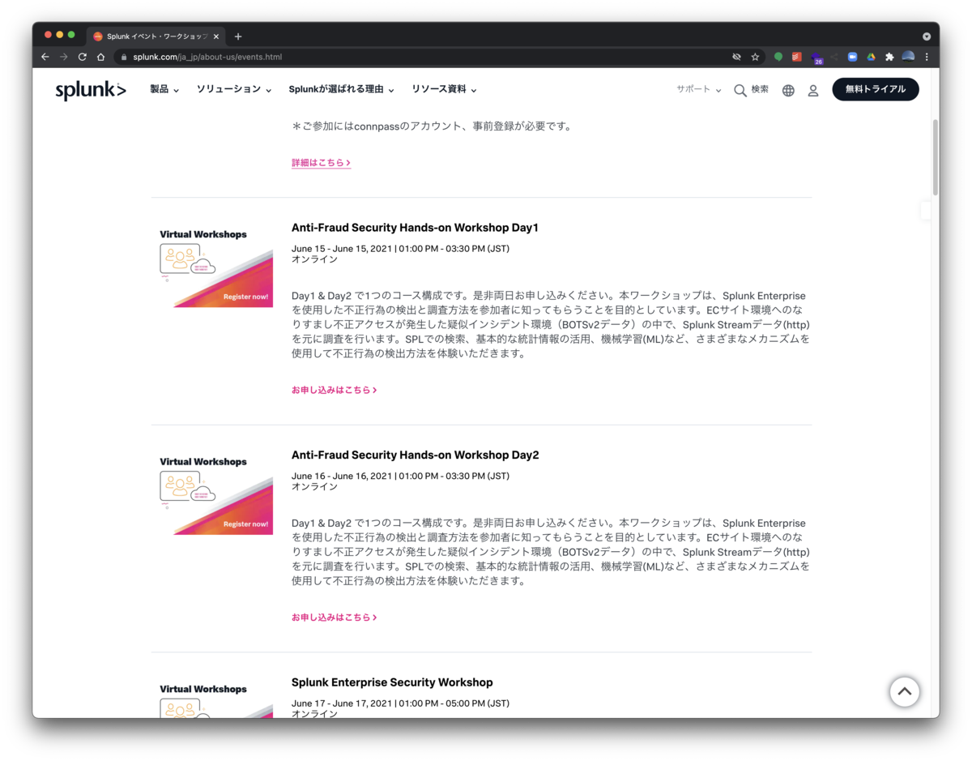Viewport: 972px width, 761px height.
Task: Open the purple extension with badge 26
Action: click(x=816, y=58)
